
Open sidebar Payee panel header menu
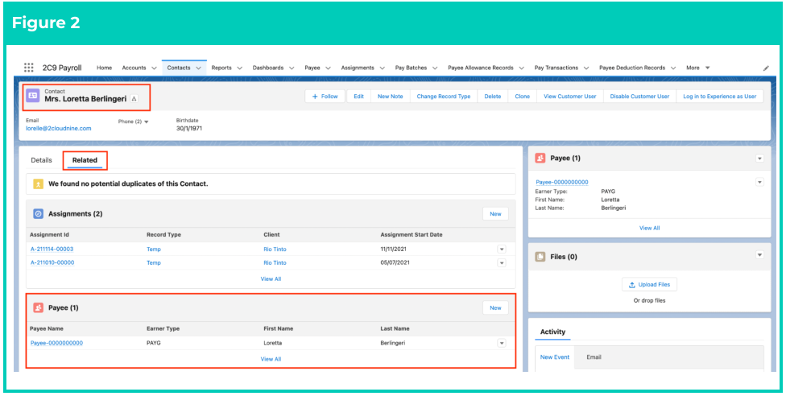(759, 159)
